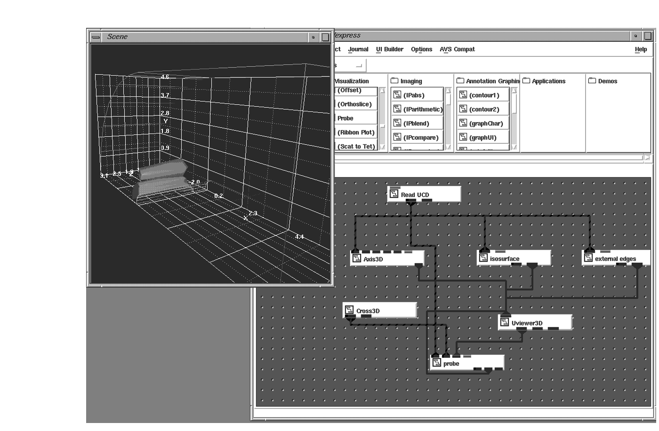Click the Cross3D module icon

click(x=349, y=310)
